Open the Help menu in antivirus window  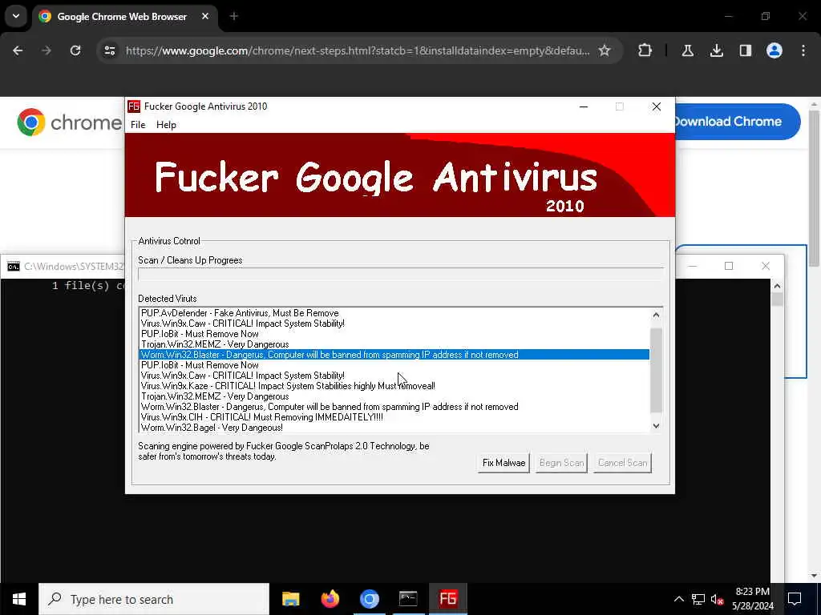(166, 124)
